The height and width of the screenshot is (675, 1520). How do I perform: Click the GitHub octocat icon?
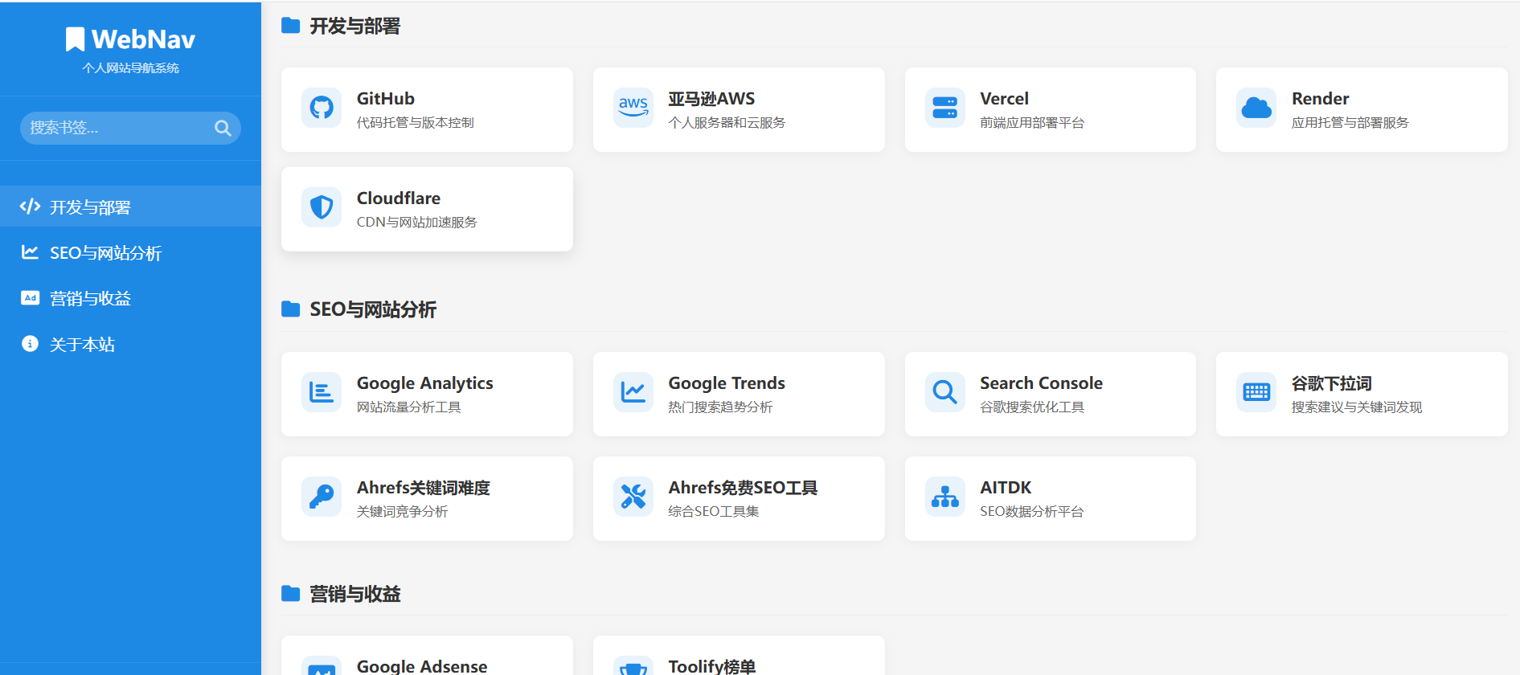click(322, 108)
